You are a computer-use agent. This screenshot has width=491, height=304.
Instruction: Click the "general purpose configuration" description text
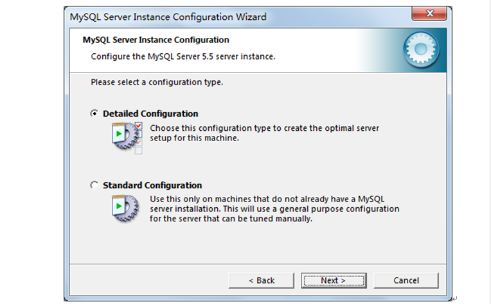coord(274,208)
